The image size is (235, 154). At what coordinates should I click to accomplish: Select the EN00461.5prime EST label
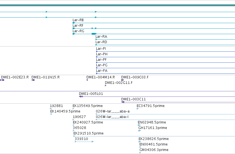click(154, 144)
